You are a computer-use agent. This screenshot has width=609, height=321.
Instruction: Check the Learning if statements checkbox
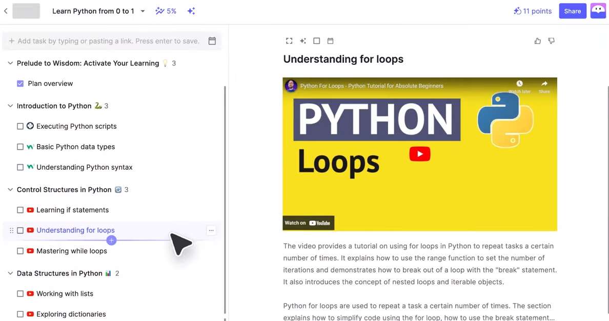pos(20,210)
